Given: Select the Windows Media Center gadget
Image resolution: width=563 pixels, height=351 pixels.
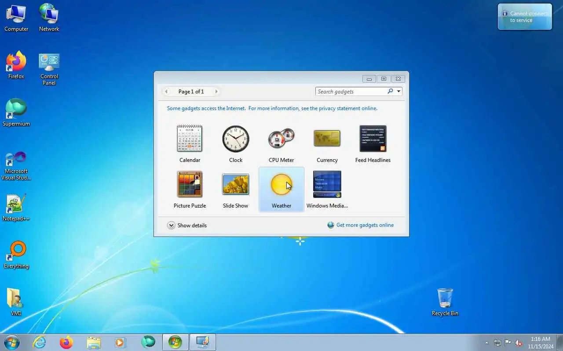Looking at the screenshot, I should [x=327, y=190].
